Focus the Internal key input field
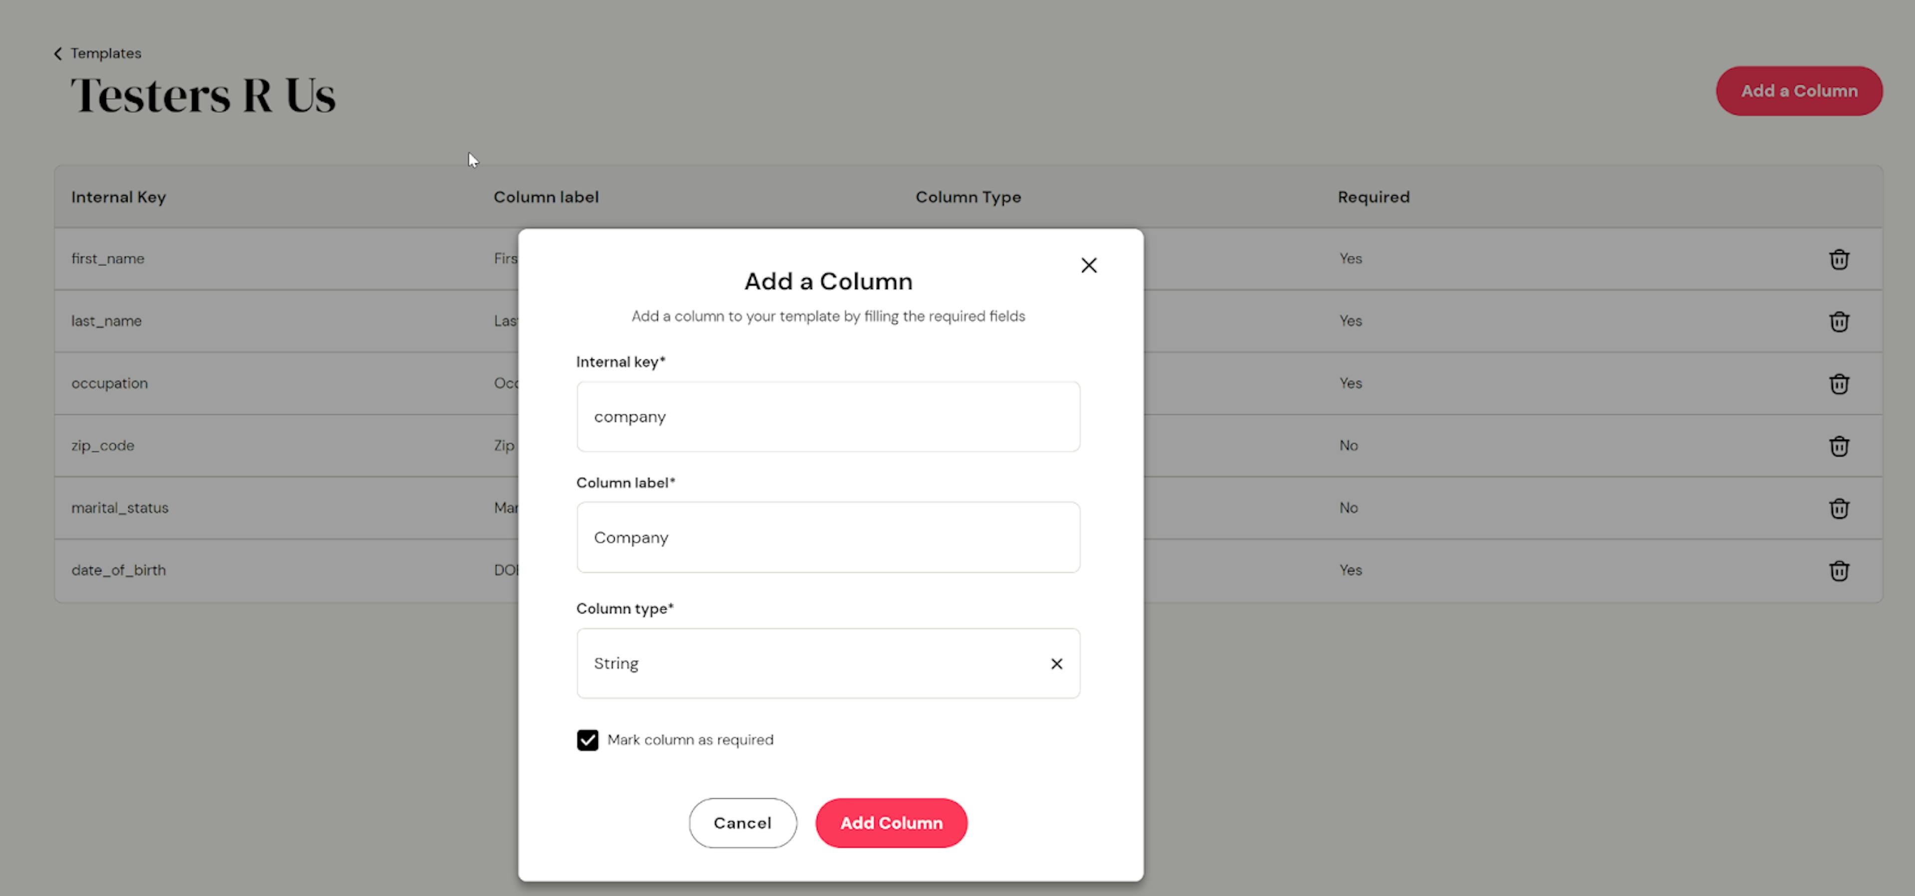Viewport: 1915px width, 896px height. [827, 417]
